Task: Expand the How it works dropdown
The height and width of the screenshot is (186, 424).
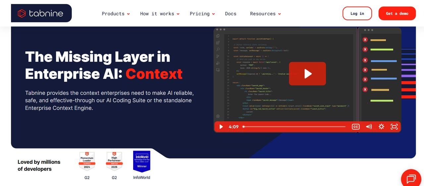Action: (160, 14)
